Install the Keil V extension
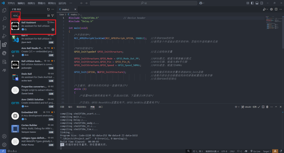The height and width of the screenshot is (153, 284). (x=51, y=42)
